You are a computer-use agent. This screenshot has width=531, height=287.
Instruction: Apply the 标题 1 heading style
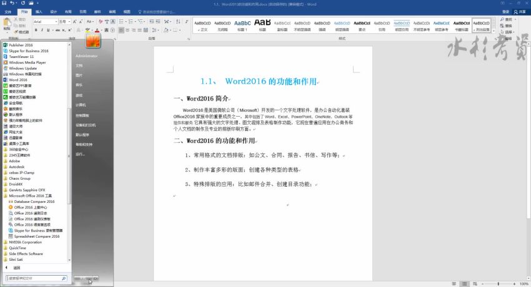tap(242, 26)
